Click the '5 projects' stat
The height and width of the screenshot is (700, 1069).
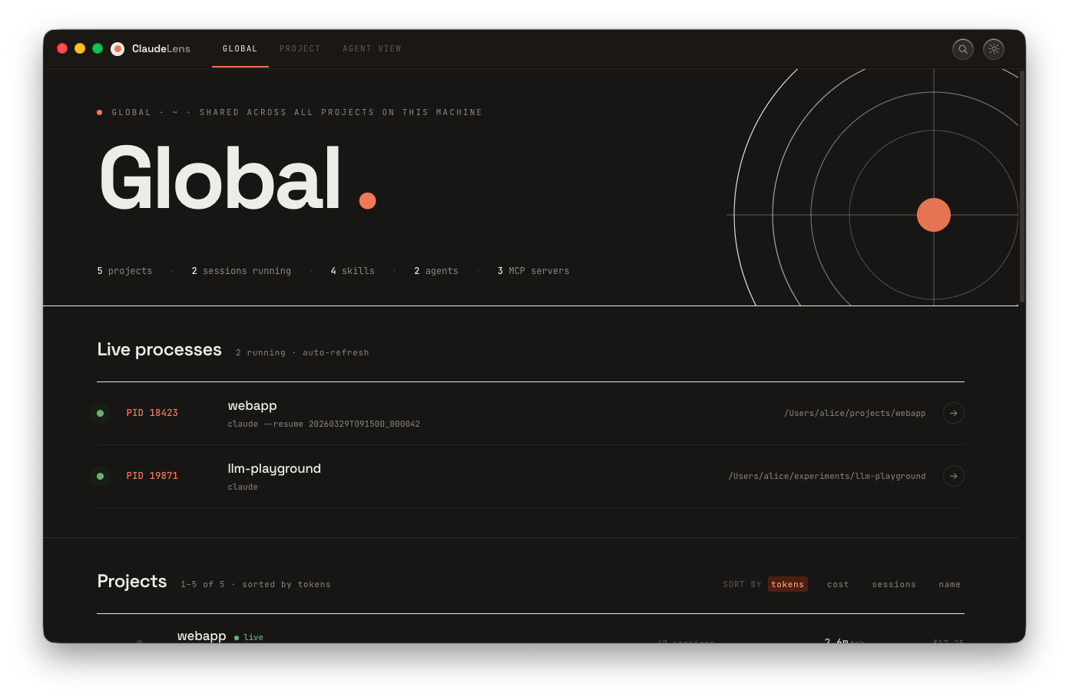point(124,271)
